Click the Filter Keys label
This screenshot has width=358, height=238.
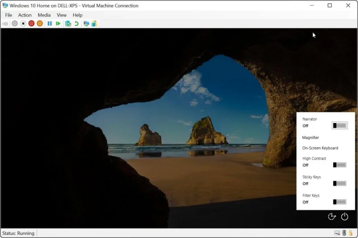tap(311, 195)
